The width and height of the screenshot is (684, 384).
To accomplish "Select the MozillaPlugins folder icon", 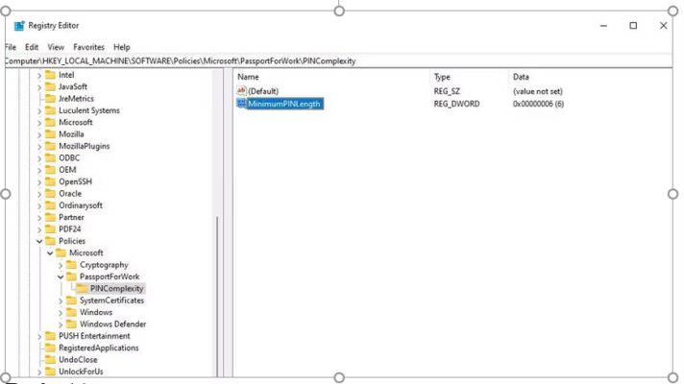I will 51,146.
